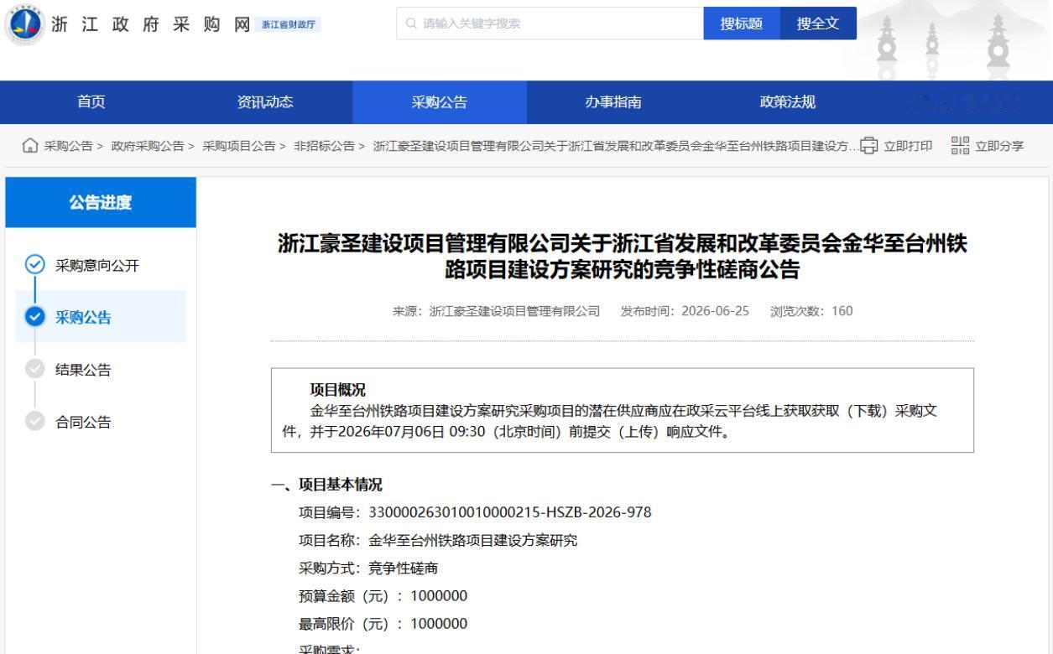Open the 首页 navigation tab
Image resolution: width=1053 pixels, height=654 pixels.
[91, 103]
